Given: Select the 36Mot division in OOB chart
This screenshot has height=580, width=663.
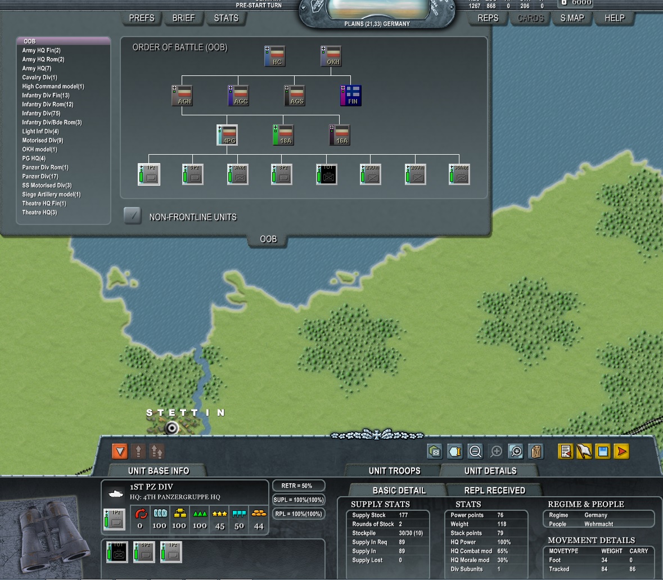Looking at the screenshot, I should (x=459, y=174).
